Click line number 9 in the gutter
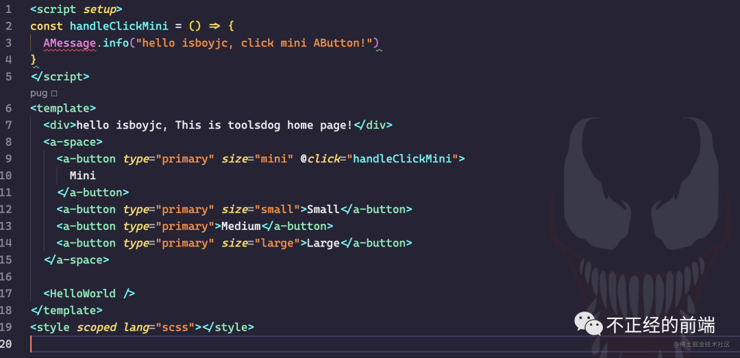 pos(8,159)
